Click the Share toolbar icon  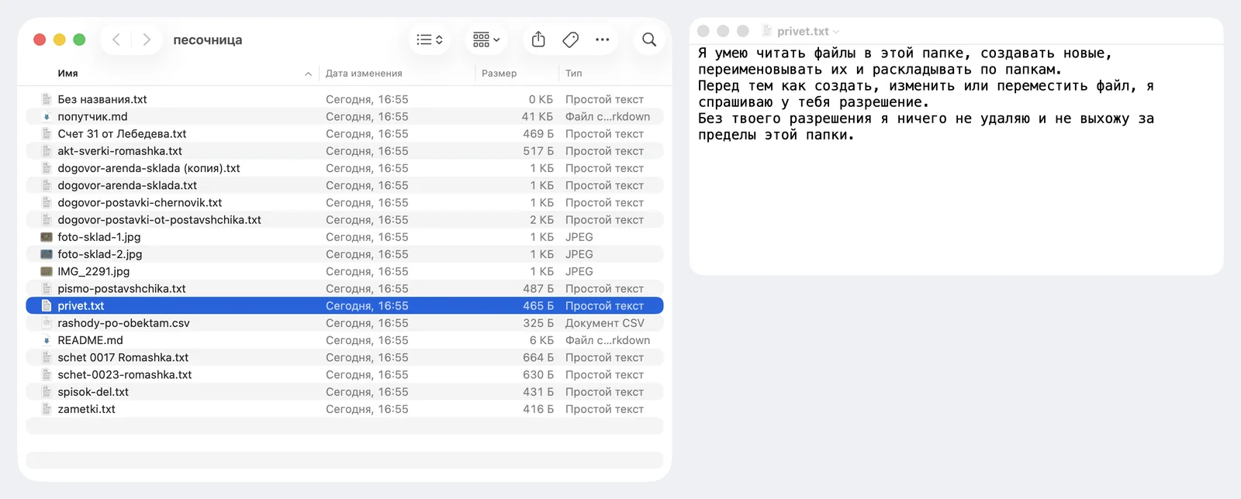pyautogui.click(x=539, y=40)
